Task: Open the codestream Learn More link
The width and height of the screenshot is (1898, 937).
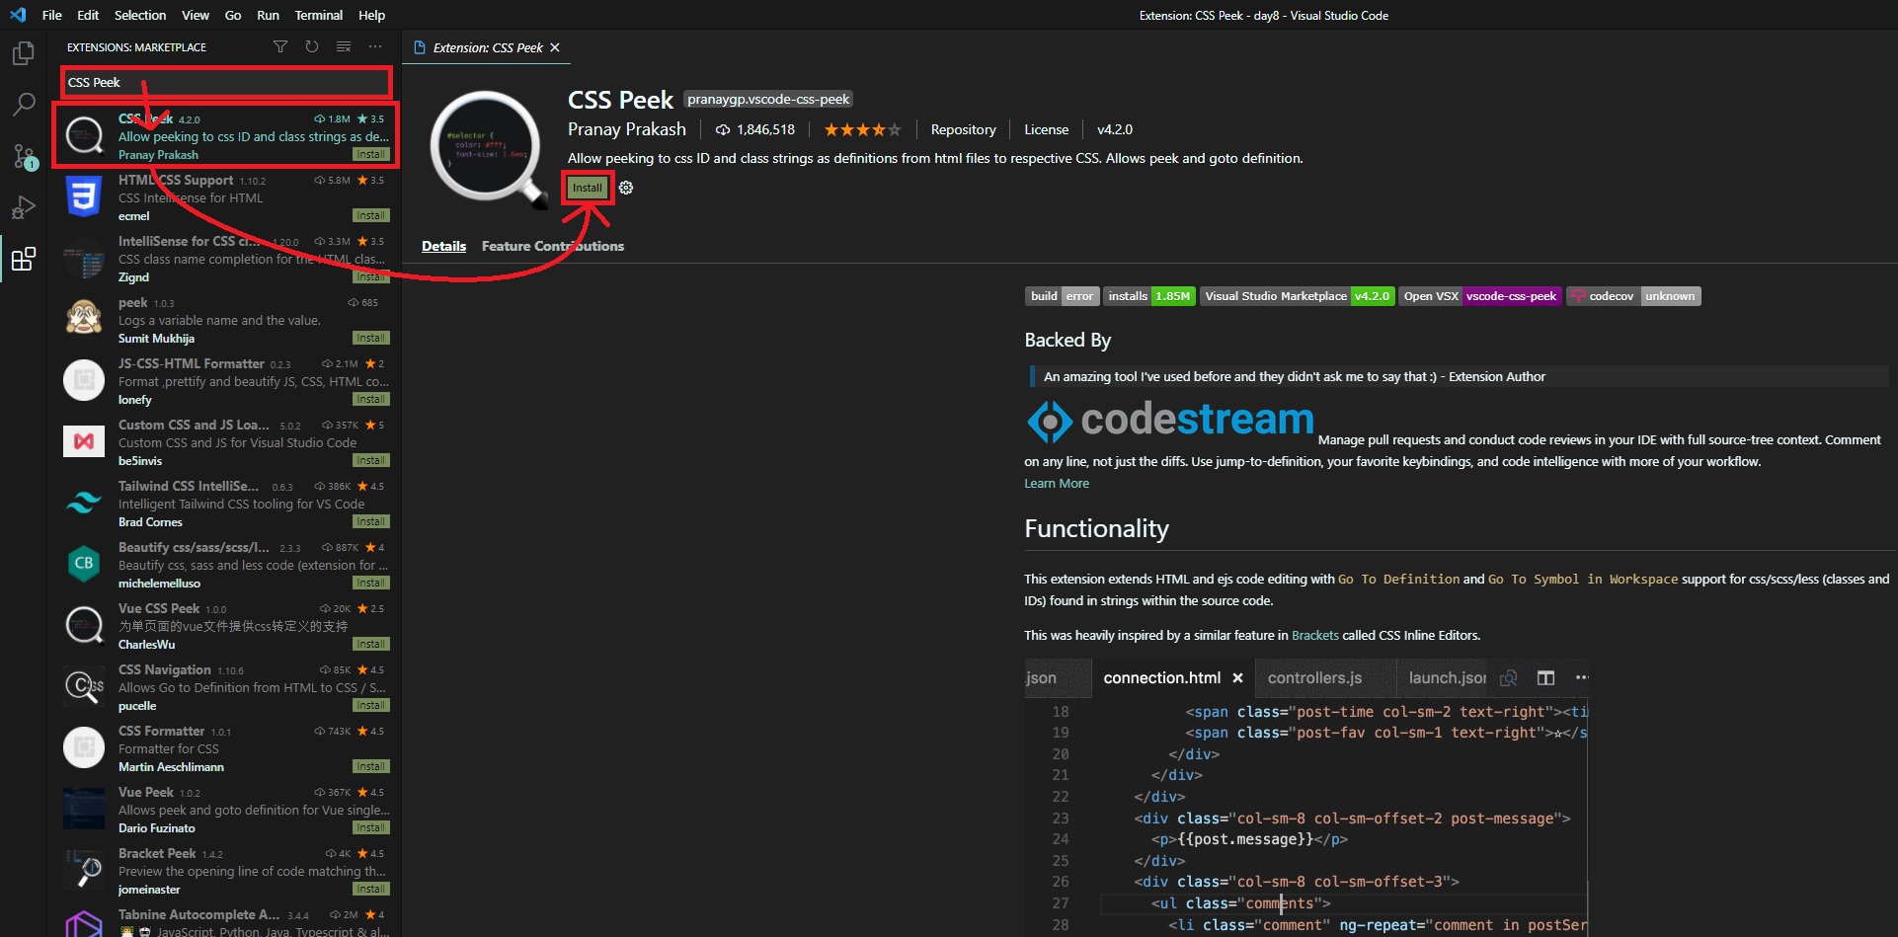Action: click(x=1057, y=484)
